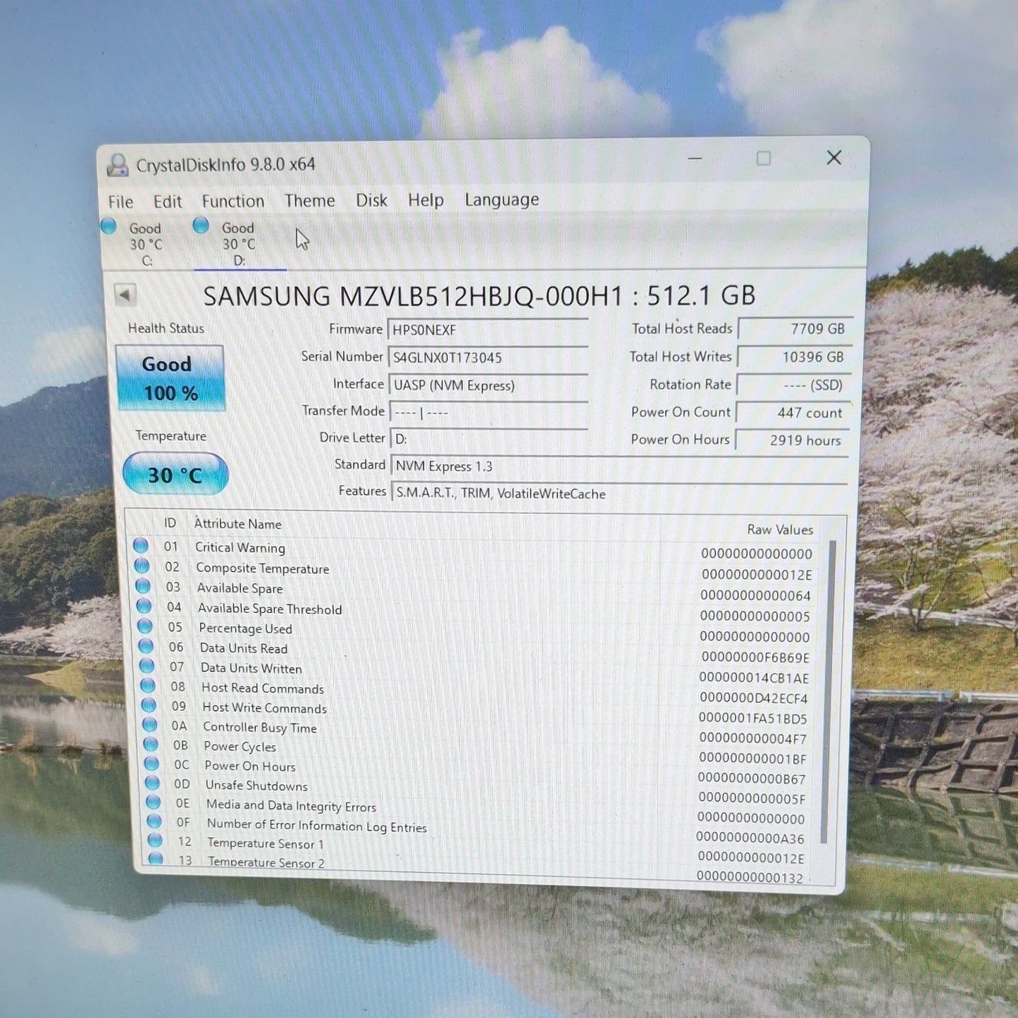
Task: Click the Total Host Reads value 7709 GB
Action: click(795, 329)
